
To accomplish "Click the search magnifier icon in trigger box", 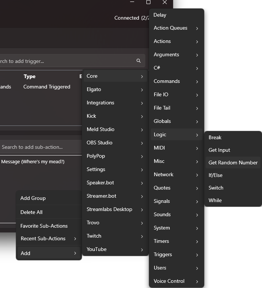I will click(x=139, y=61).
